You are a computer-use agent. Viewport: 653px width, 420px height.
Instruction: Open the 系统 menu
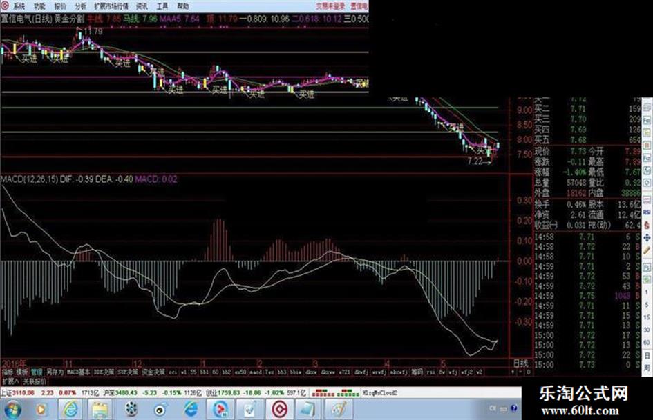coord(19,6)
